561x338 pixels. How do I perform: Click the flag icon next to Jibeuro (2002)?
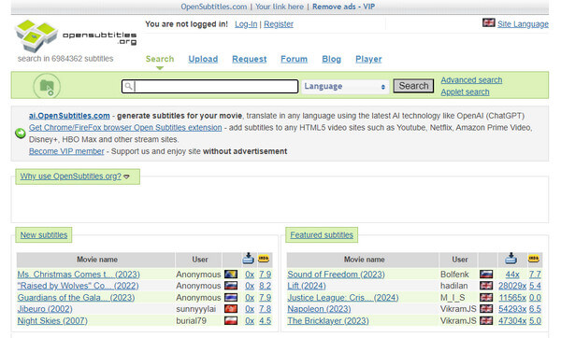[231, 309]
